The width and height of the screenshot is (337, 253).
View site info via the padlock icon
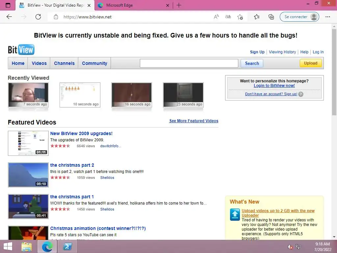pyautogui.click(x=56, y=17)
